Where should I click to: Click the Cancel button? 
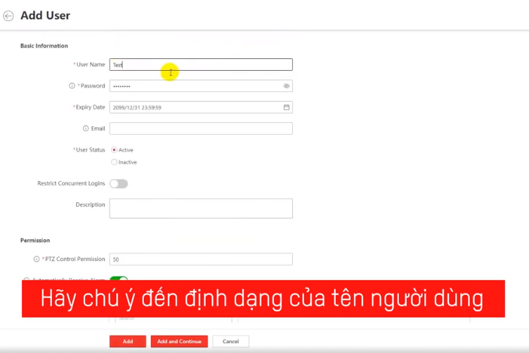230,342
